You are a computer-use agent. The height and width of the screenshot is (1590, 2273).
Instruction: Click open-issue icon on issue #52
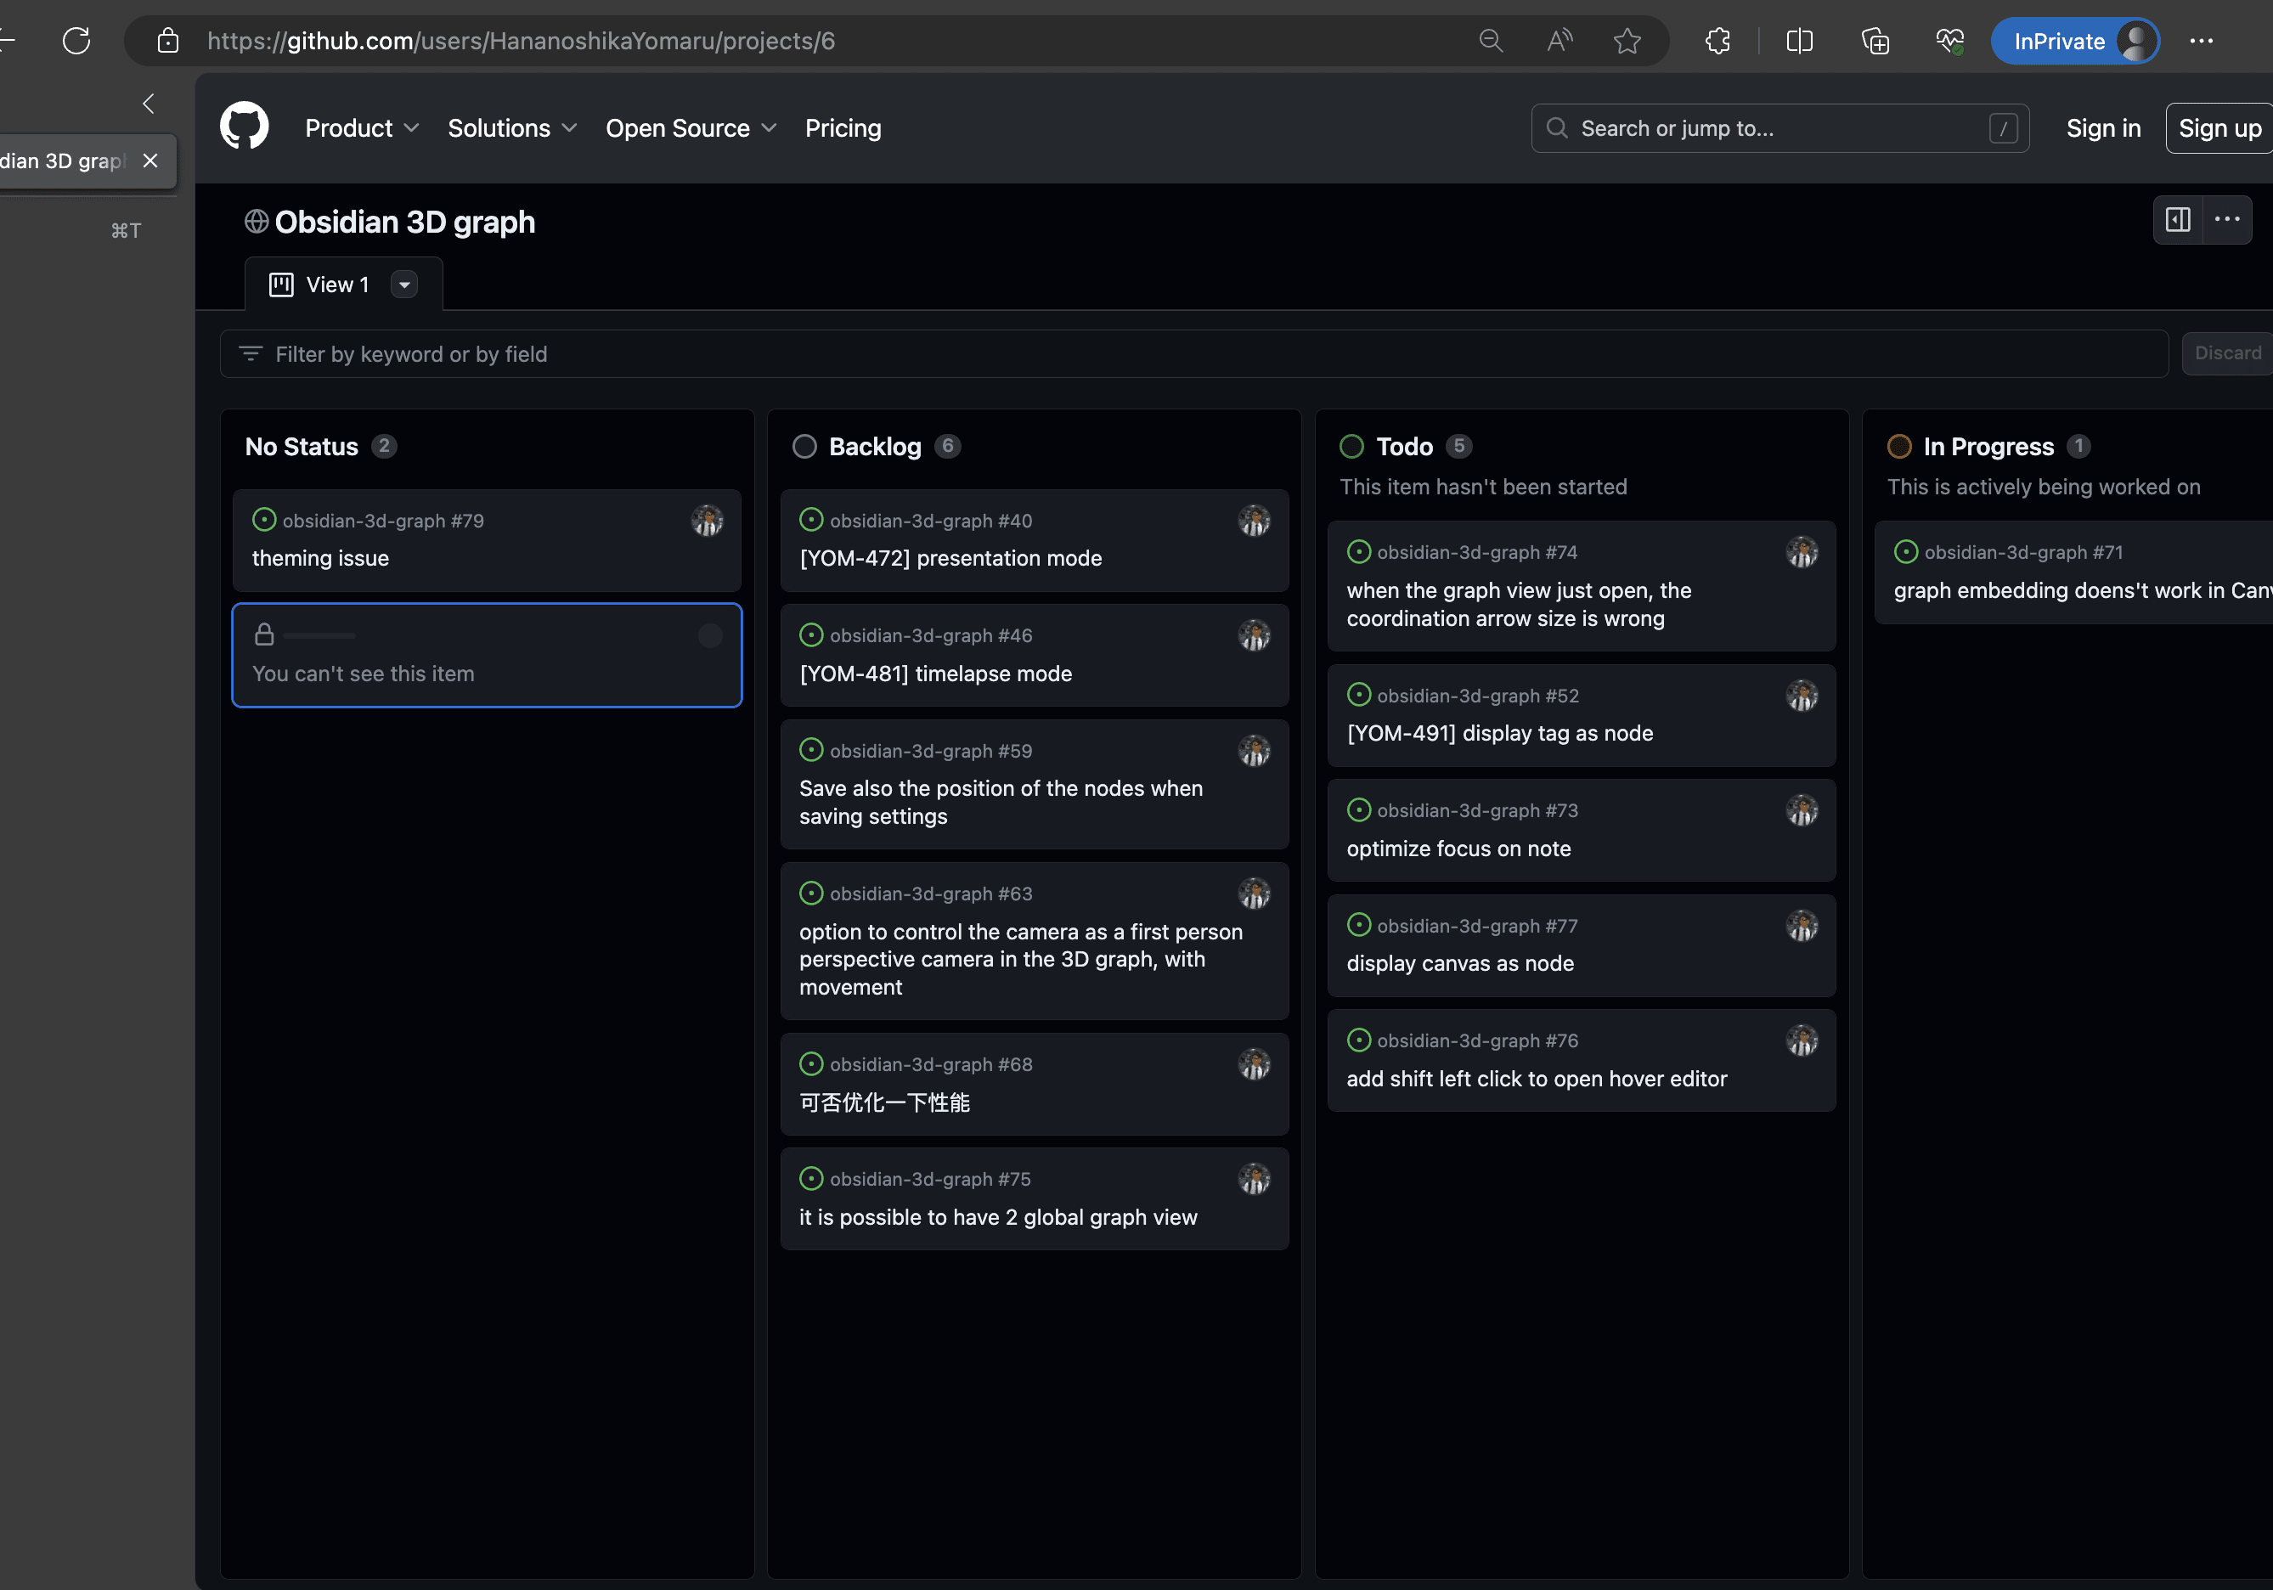point(1358,695)
